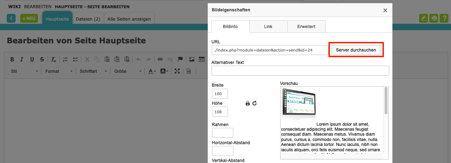Reset image size with the refresh icon
Viewport: 451px width, 163px height.
[254, 103]
